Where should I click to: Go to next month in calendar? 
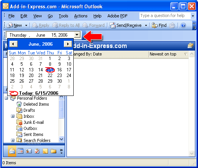(x=68, y=44)
